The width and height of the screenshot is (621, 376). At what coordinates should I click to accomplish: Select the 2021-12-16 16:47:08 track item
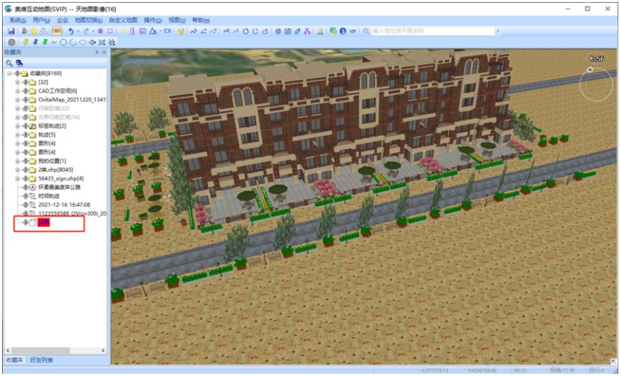click(x=64, y=205)
